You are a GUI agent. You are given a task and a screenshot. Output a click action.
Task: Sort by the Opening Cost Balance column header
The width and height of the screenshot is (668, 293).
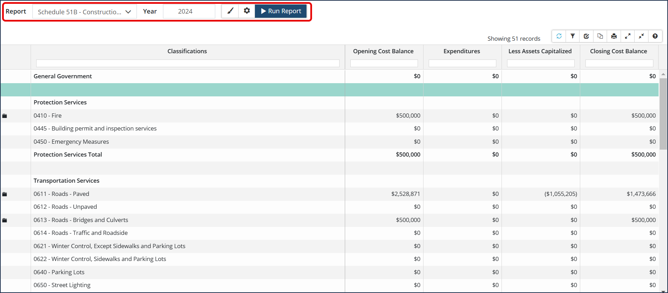pos(383,51)
